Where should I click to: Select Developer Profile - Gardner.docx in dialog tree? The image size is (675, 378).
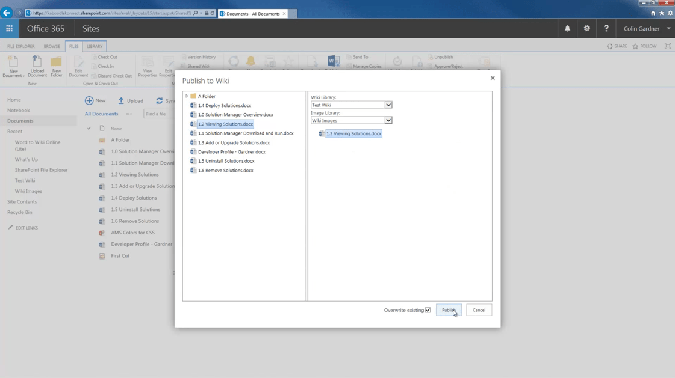point(232,151)
